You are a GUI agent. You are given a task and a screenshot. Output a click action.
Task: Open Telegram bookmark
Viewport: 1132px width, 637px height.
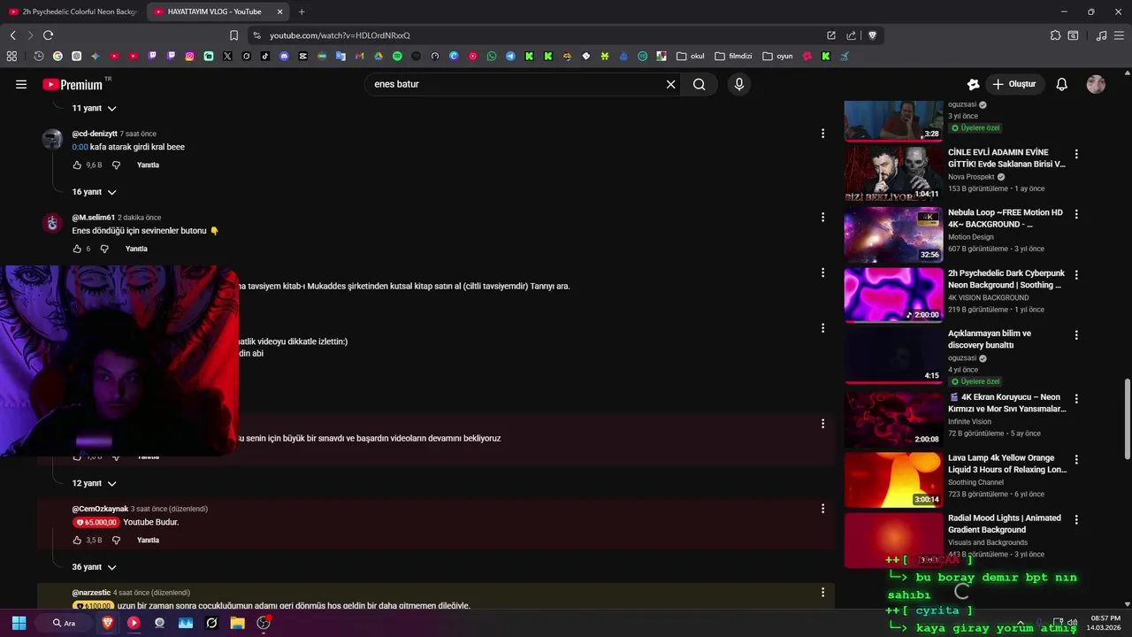(x=510, y=56)
